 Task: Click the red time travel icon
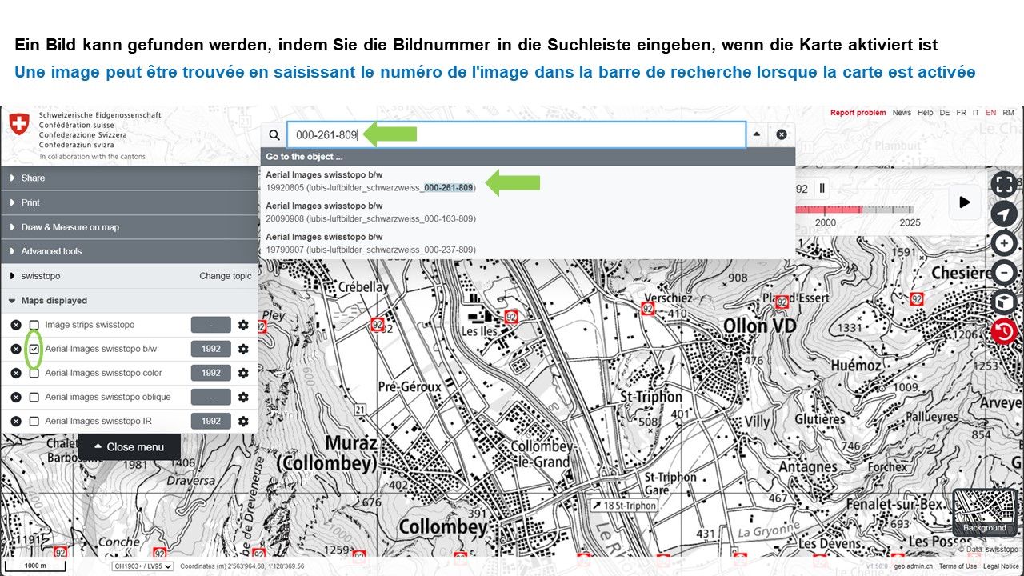click(1003, 331)
